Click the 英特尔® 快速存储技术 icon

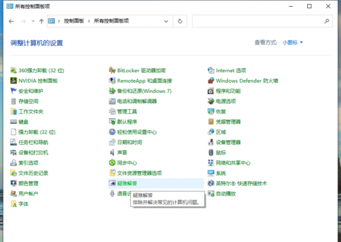click(211, 183)
